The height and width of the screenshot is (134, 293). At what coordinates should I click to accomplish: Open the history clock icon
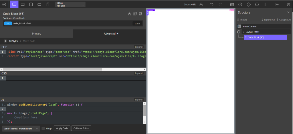[x=240, y=5]
